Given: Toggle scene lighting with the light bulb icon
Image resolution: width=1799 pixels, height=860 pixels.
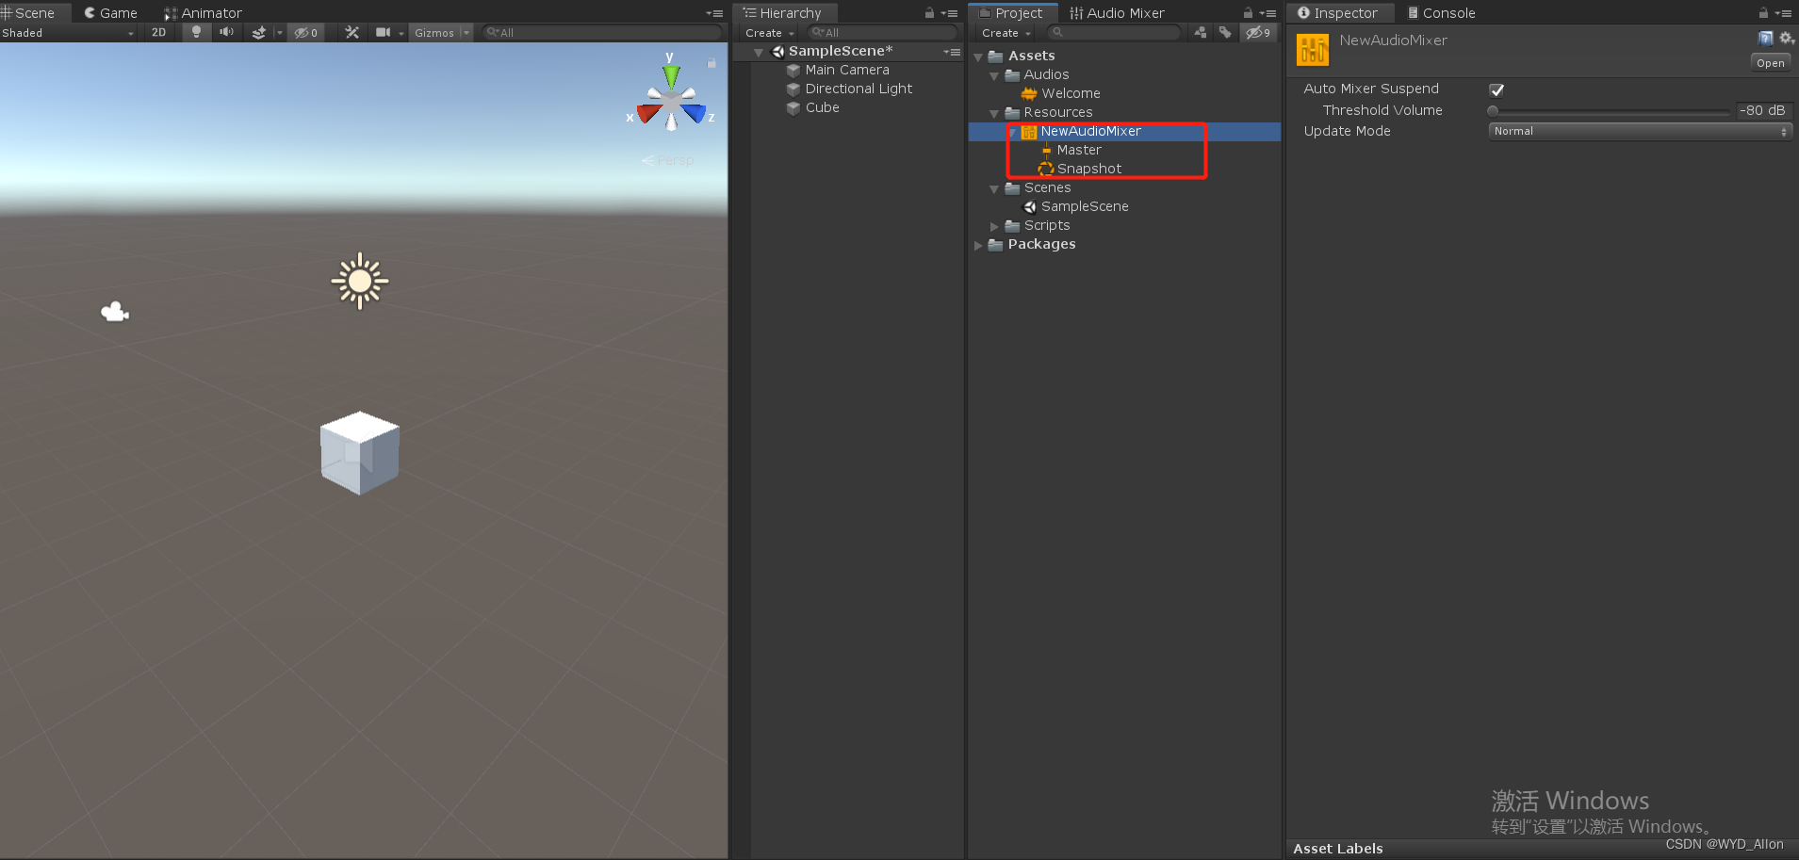Looking at the screenshot, I should 196,32.
